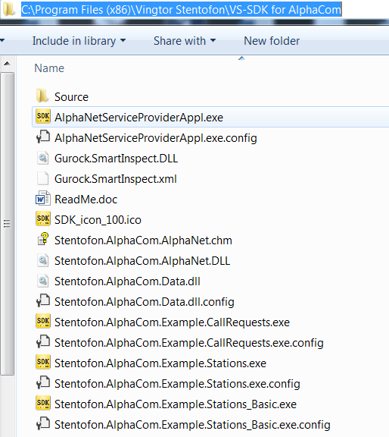This screenshot has width=389, height=437.
Task: Select Stentofon.AlphaCom.Example.Stations.exe file name
Action: [160, 363]
